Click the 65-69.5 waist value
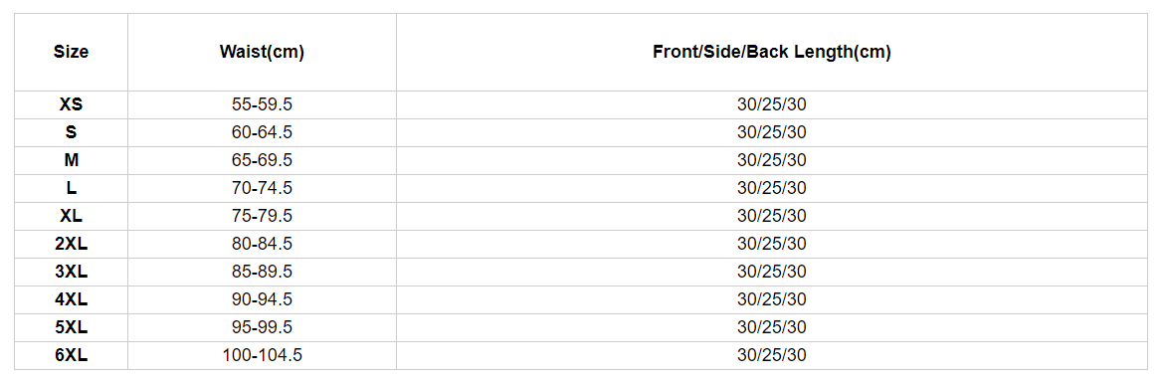 [x=262, y=160]
